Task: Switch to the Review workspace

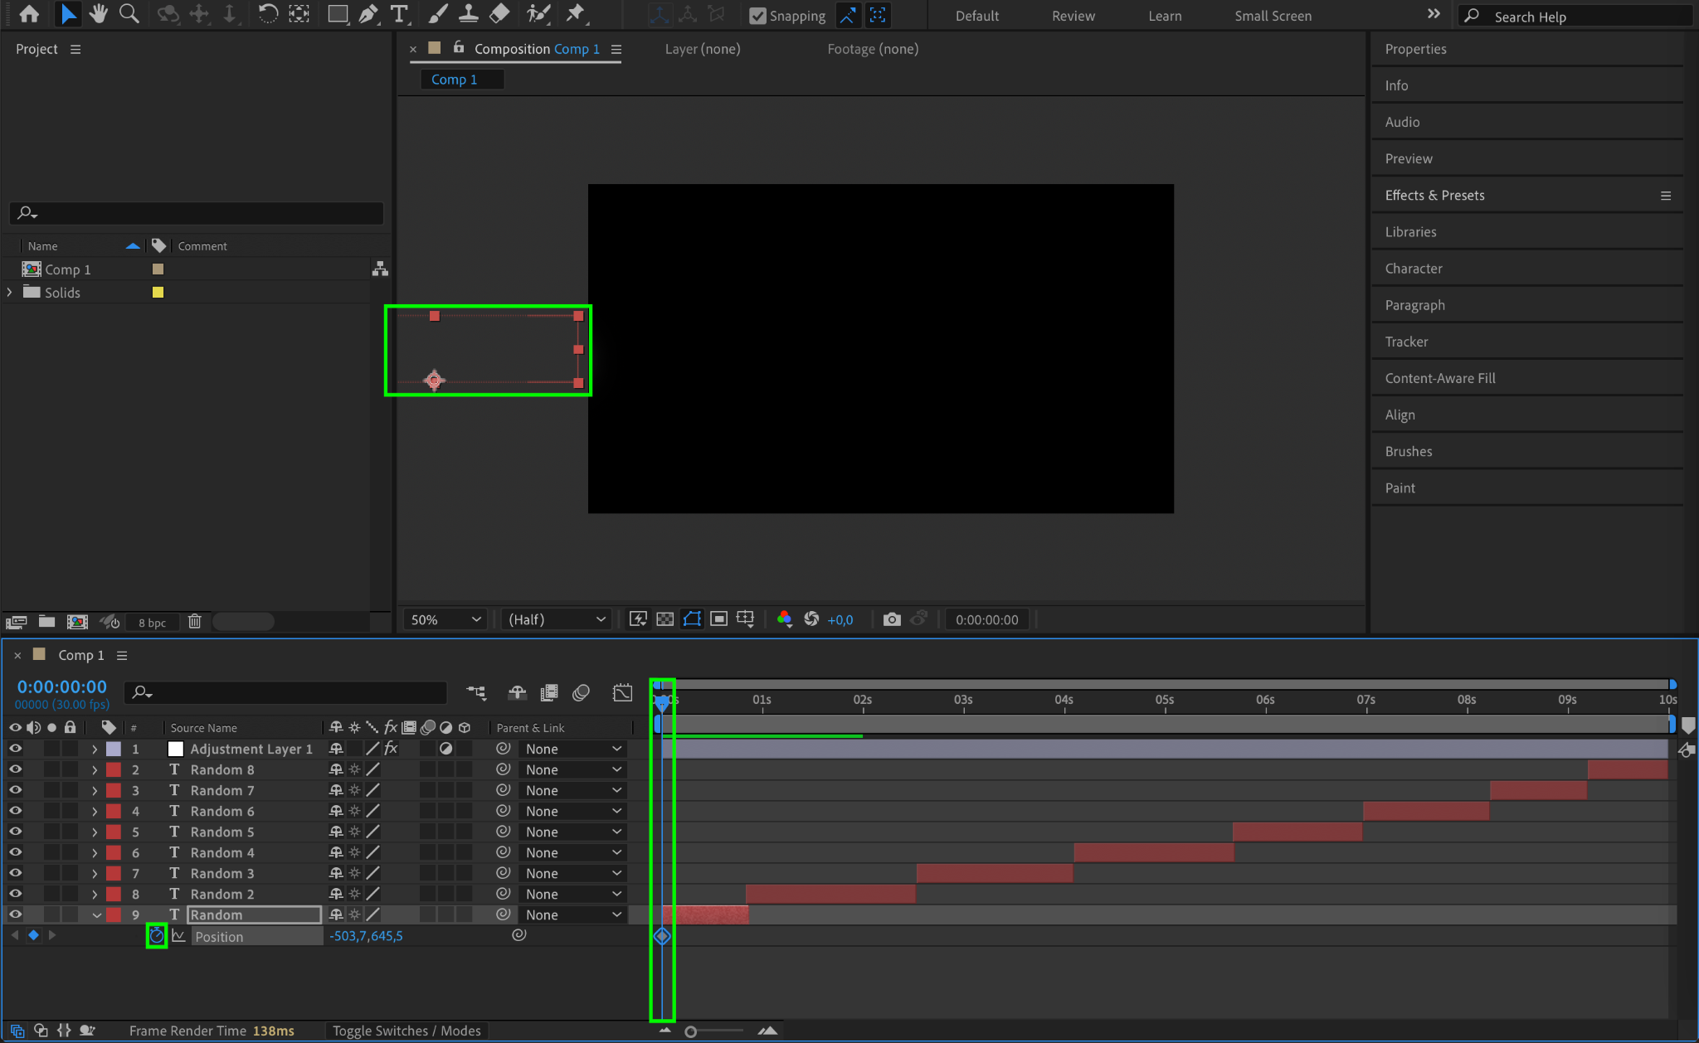Action: [1073, 16]
